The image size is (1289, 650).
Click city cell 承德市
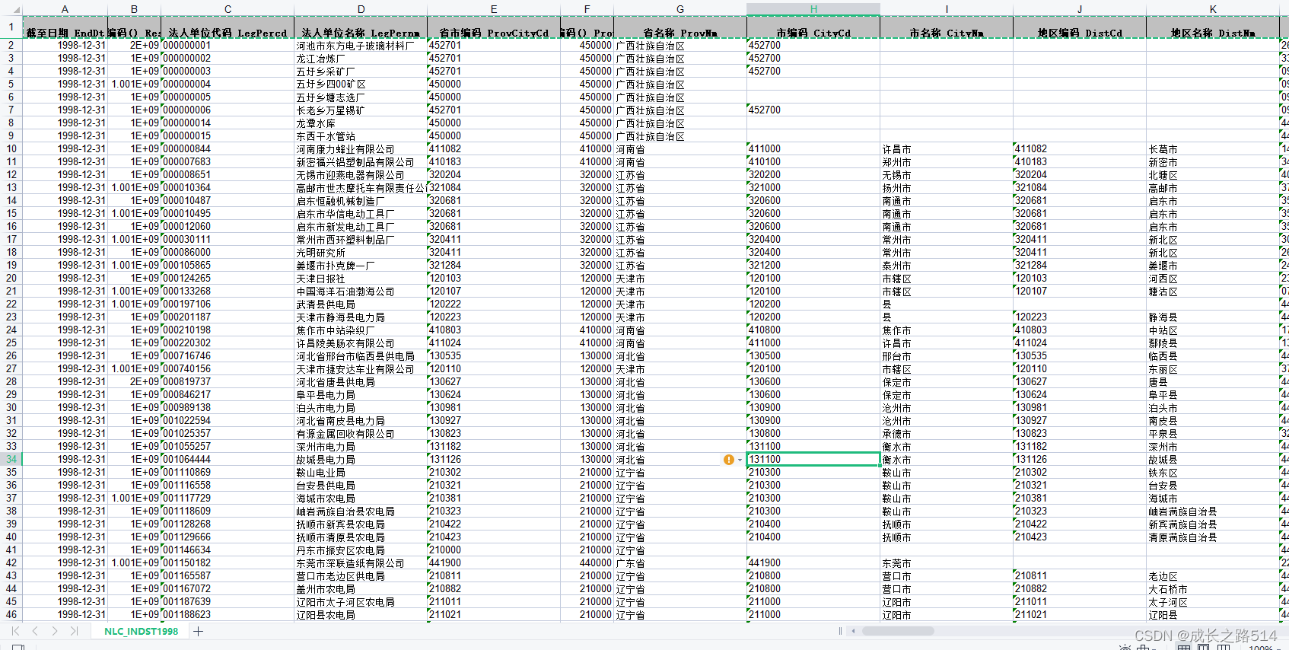pyautogui.click(x=947, y=434)
